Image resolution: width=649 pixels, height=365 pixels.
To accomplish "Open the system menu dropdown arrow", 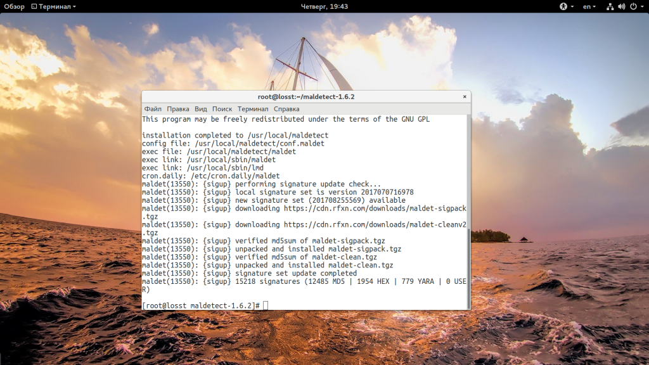I will click(x=641, y=6).
